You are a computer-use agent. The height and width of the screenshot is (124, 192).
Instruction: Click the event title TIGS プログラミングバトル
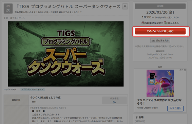pos(68,6)
